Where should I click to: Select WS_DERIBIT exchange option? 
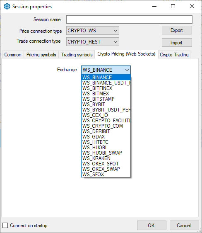pyautogui.click(x=106, y=131)
